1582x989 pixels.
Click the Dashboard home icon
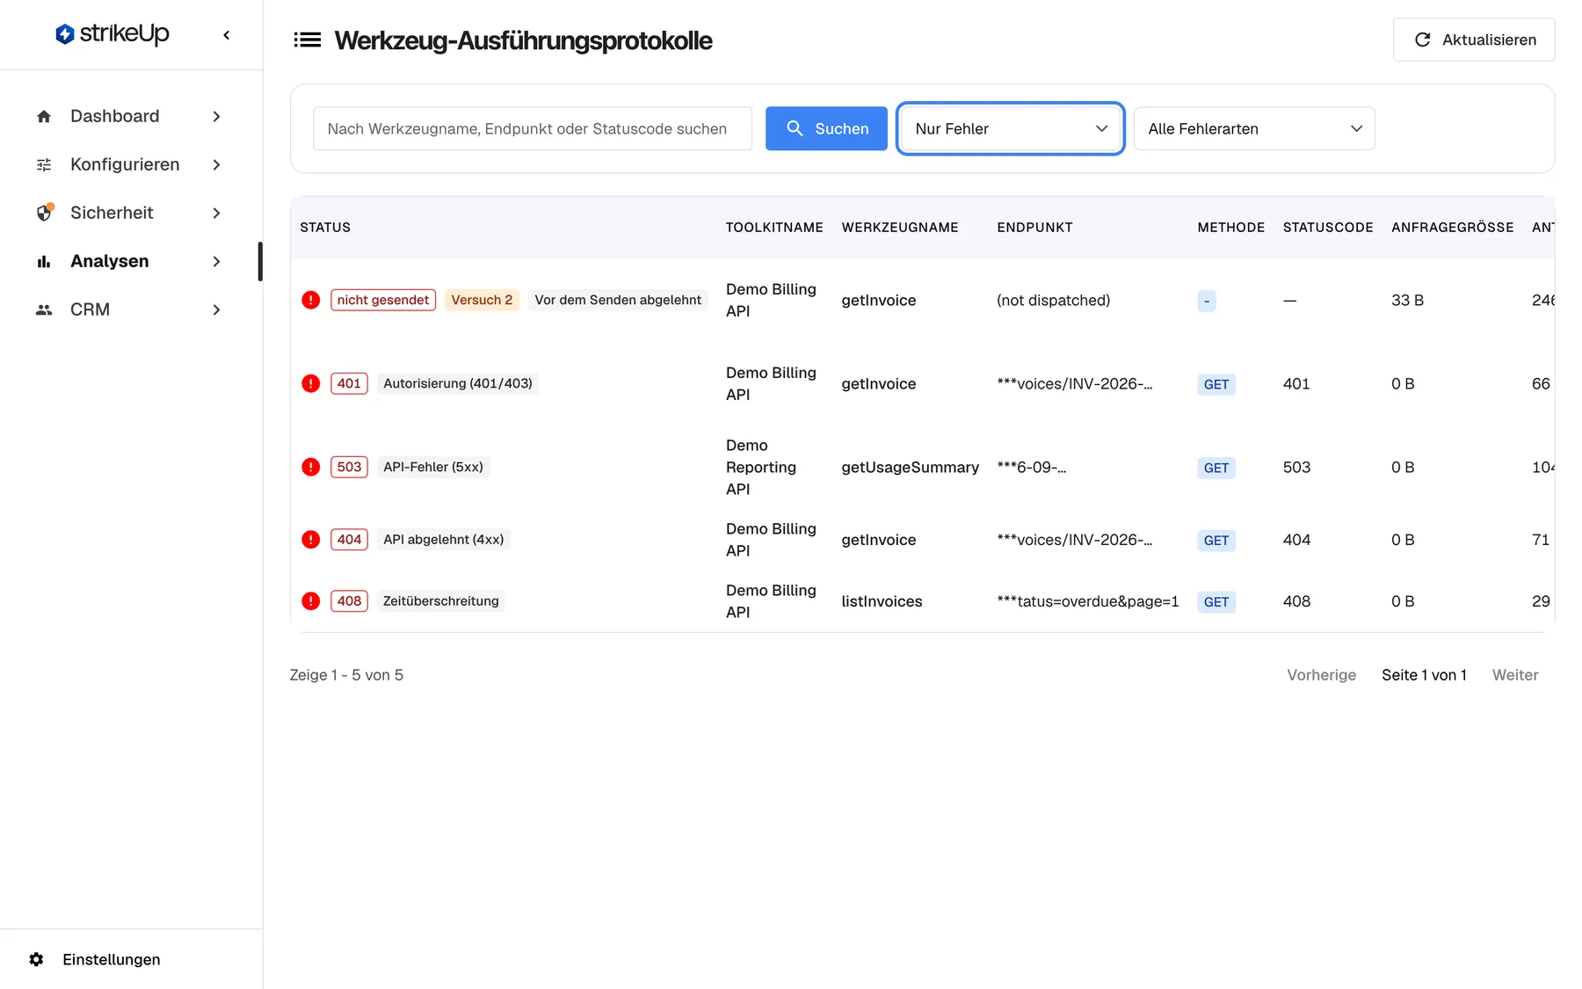(44, 116)
